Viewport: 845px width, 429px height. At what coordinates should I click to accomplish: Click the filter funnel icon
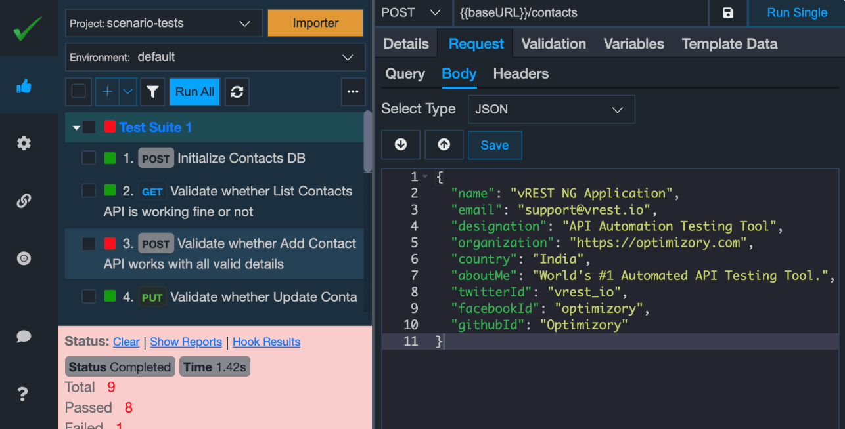(152, 92)
